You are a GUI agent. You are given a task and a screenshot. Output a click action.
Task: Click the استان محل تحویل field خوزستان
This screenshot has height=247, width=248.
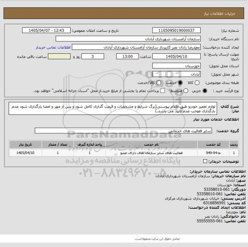(177, 66)
